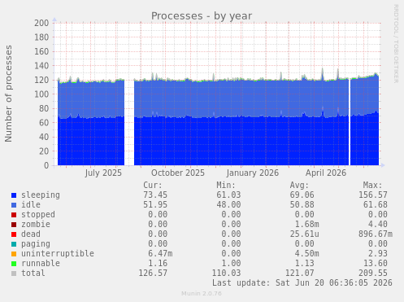Click sleeping max value 156.57
This screenshot has height=302, width=404.
point(373,195)
